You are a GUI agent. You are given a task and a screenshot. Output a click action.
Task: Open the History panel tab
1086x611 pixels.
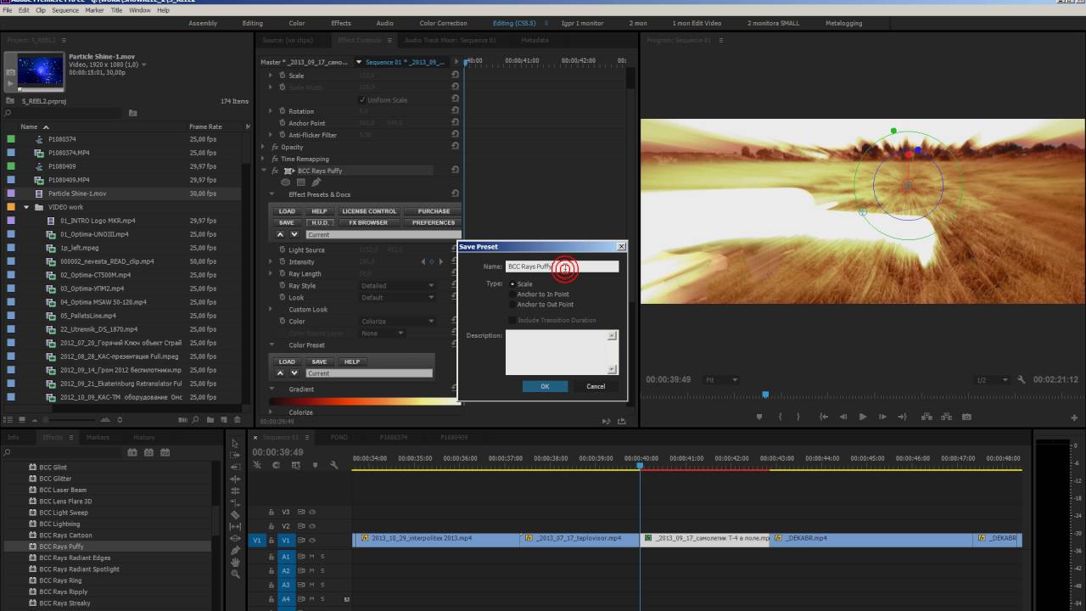(x=144, y=437)
